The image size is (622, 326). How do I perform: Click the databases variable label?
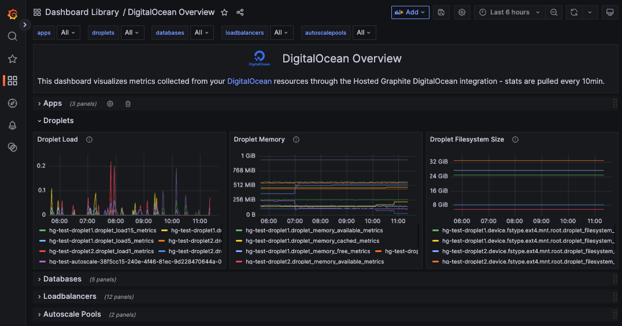[x=170, y=33]
